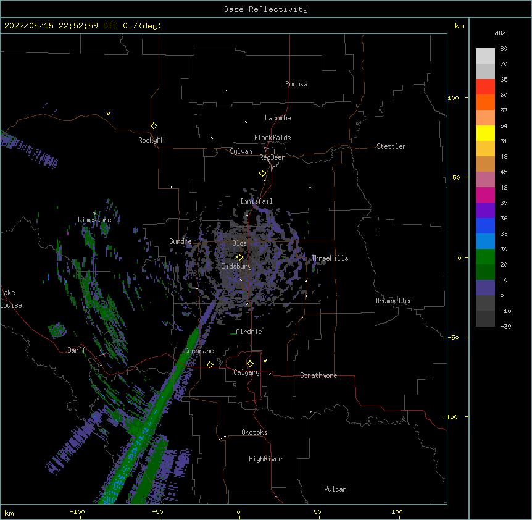
Task: Select the Ponoka label
Action: click(296, 84)
